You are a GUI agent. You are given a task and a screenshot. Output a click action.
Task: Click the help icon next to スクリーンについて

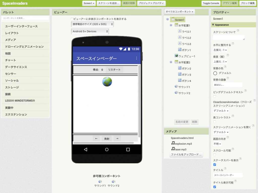click(238, 31)
